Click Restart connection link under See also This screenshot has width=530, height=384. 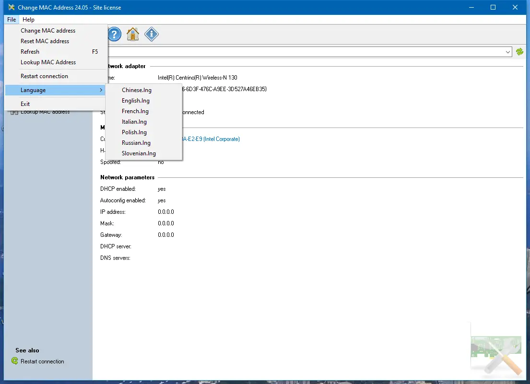[42, 361]
